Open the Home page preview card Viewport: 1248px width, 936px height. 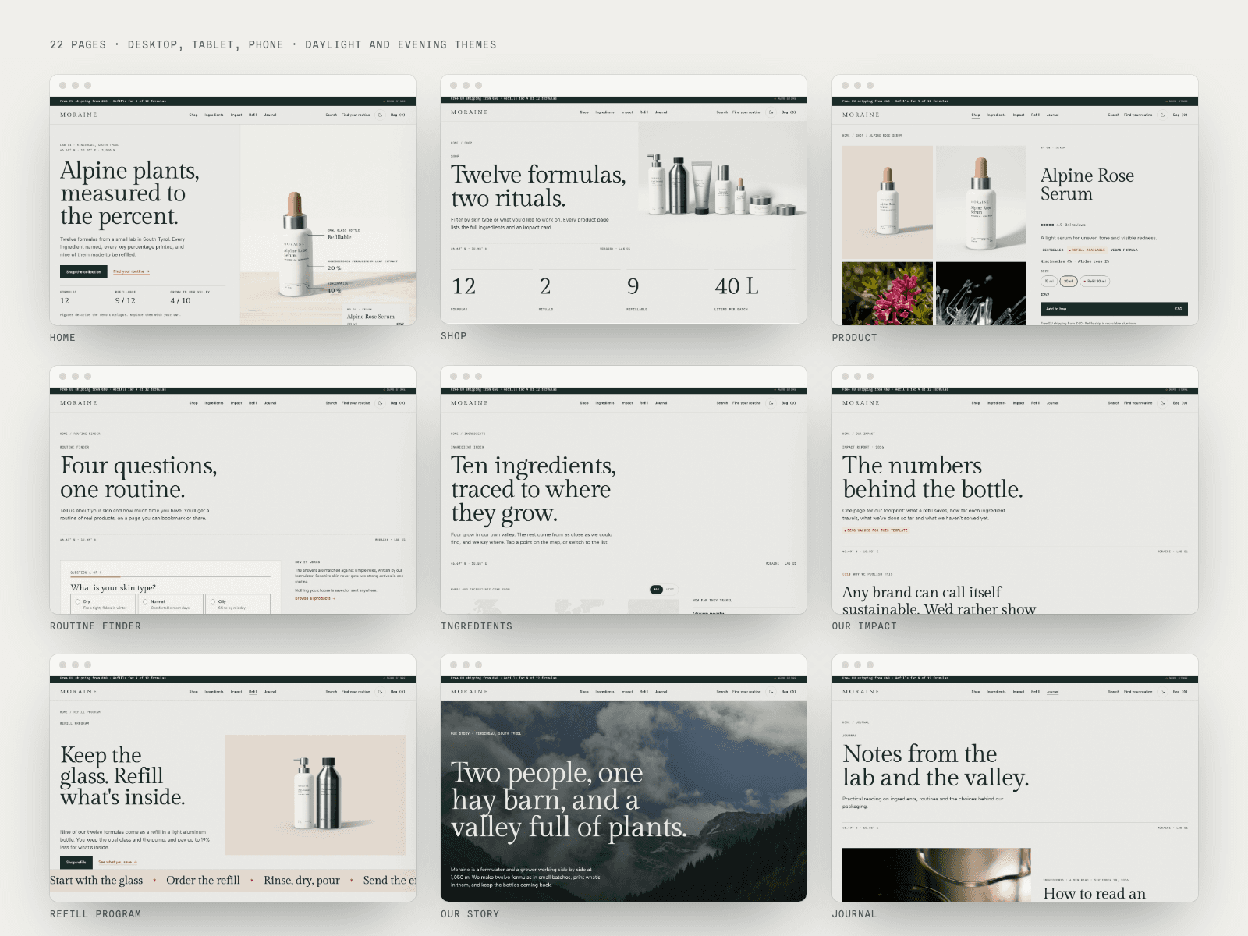click(232, 200)
